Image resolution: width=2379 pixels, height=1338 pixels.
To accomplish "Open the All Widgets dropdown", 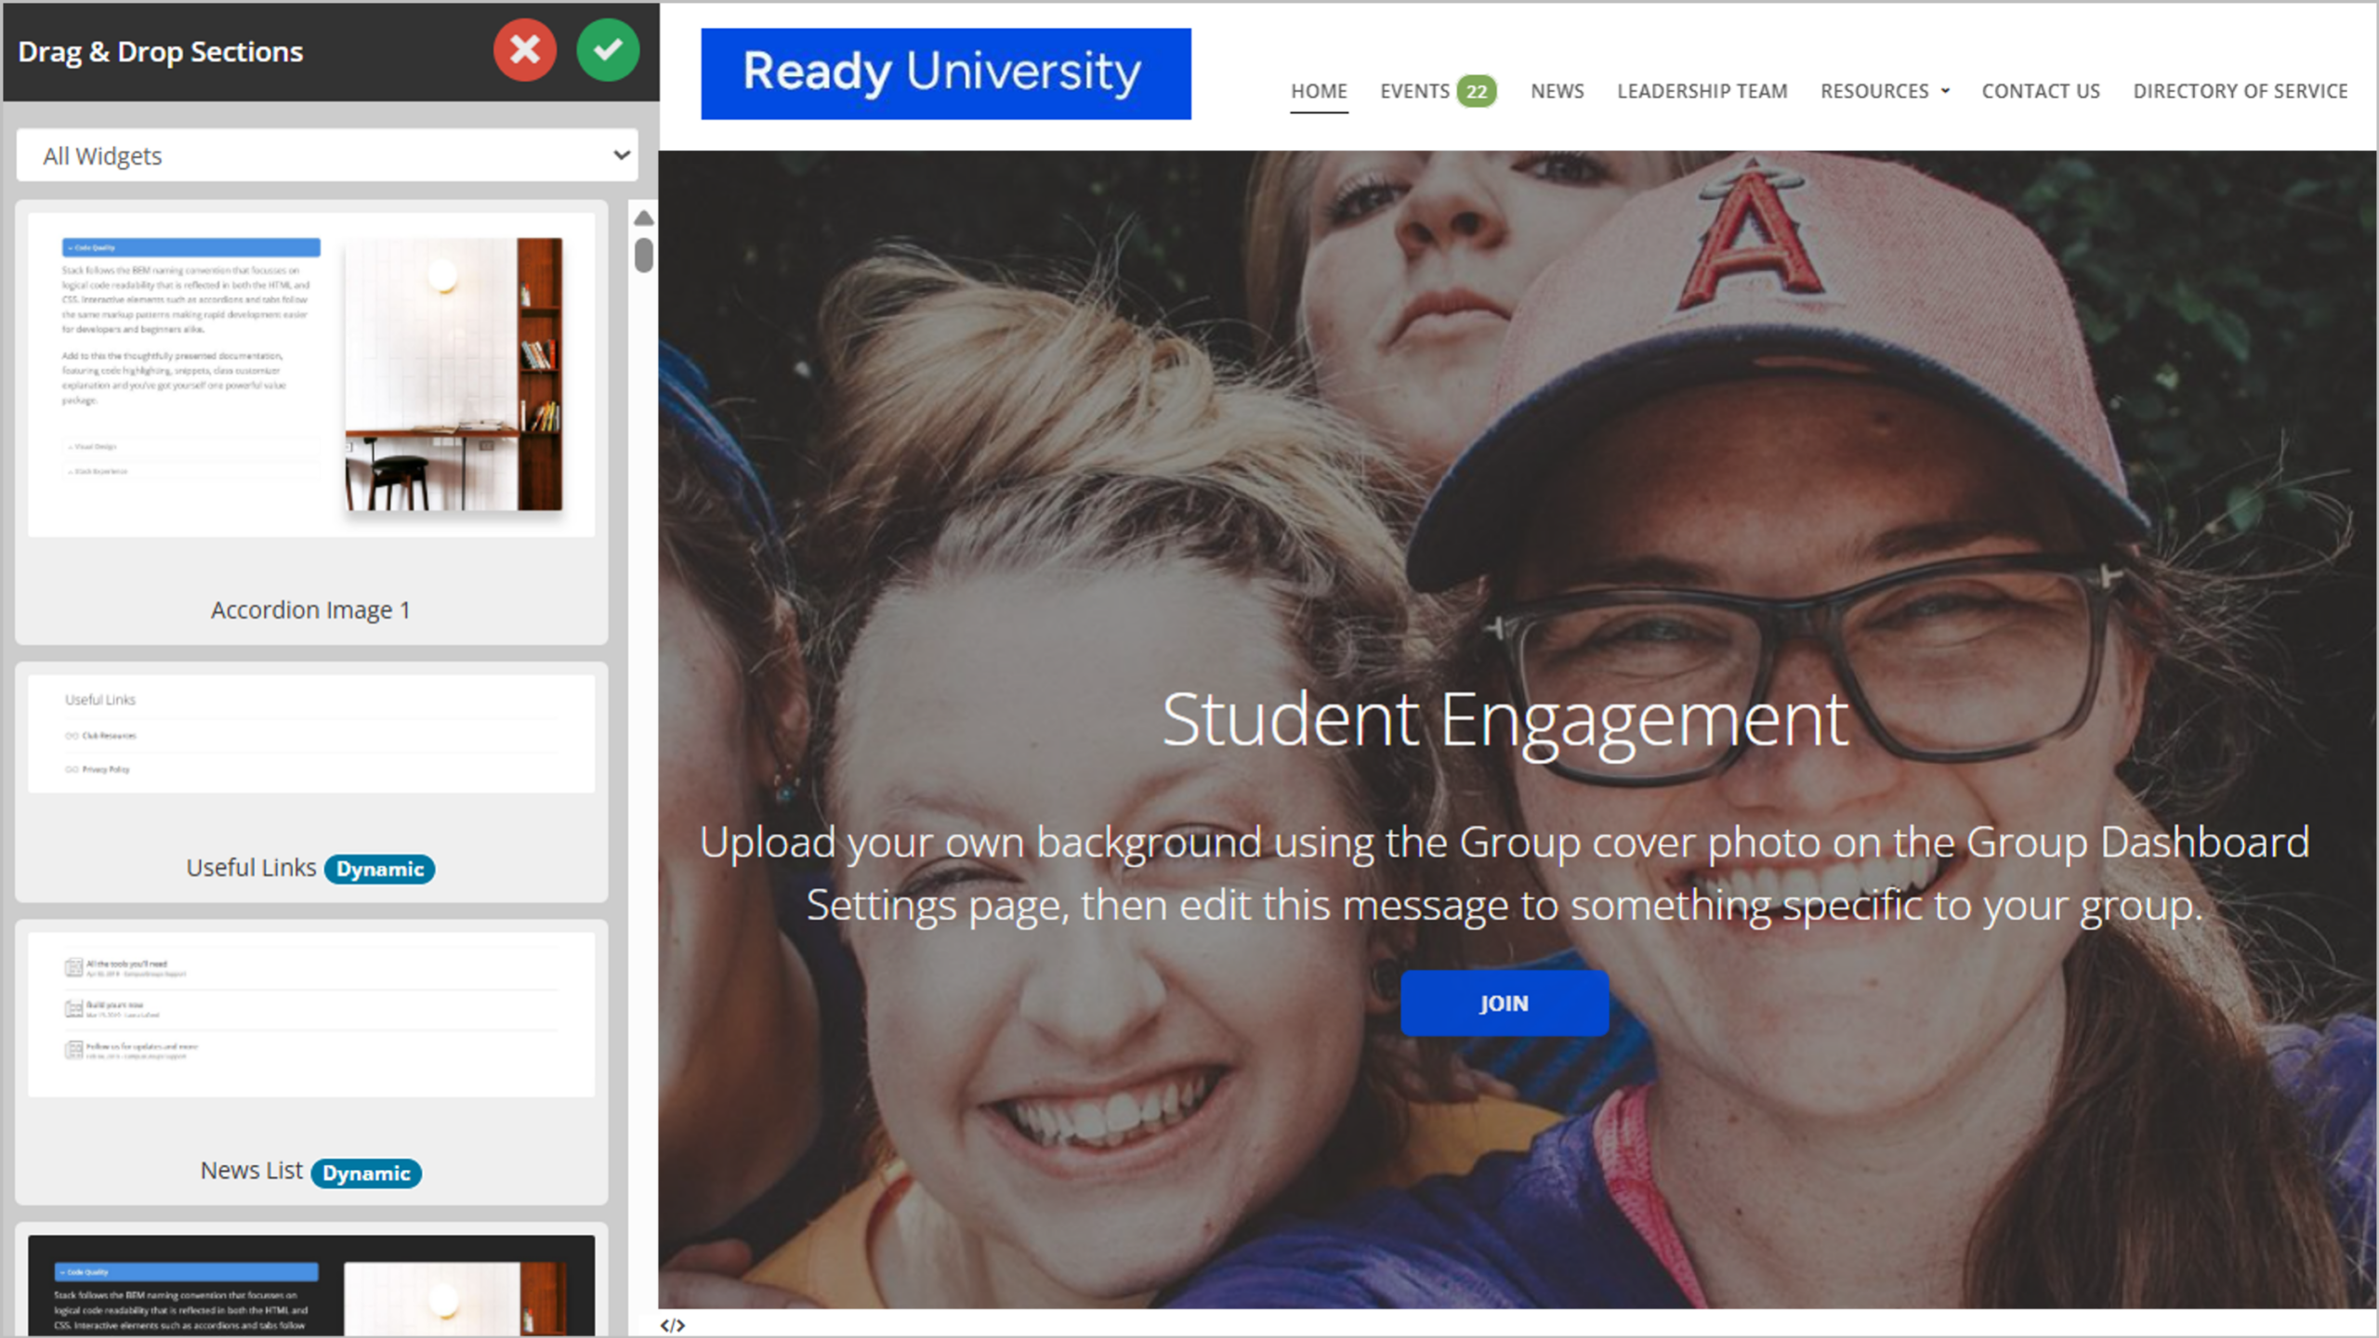I will tap(327, 155).
